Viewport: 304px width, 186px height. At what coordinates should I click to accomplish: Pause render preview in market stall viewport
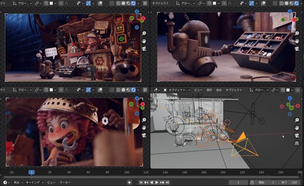point(145,3)
